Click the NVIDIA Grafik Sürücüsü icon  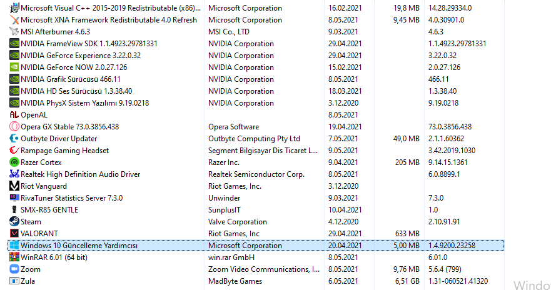[x=14, y=79]
